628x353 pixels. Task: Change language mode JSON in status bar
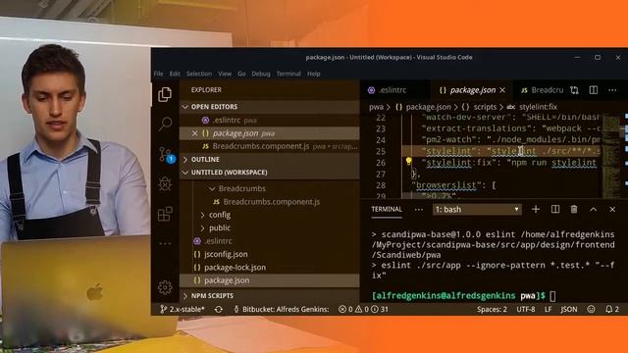[569, 309]
